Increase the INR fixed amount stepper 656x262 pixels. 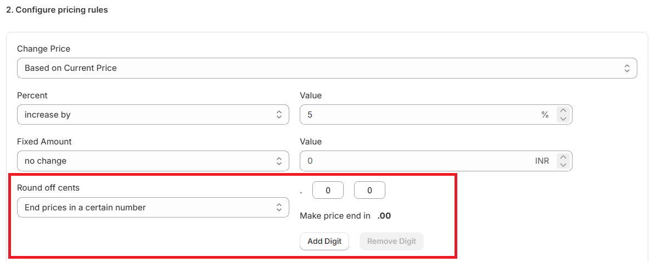563,157
